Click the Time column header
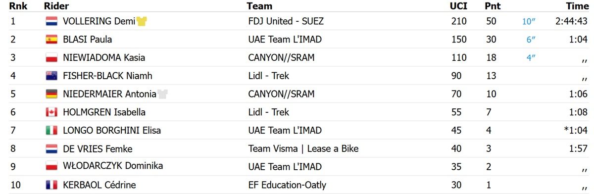This screenshot has width=594, height=194. point(577,6)
